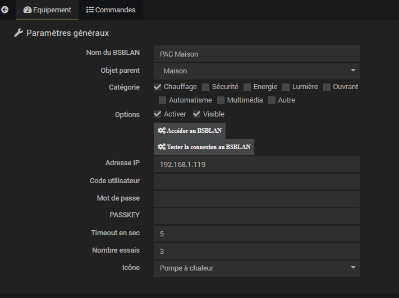This screenshot has width=399, height=298.
Task: Uncheck the Activer option
Action: tap(158, 114)
